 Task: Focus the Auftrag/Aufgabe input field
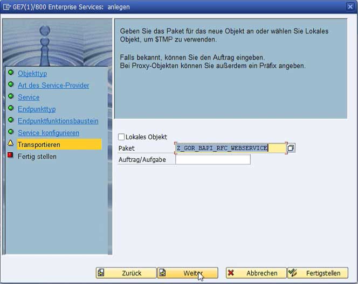point(213,160)
